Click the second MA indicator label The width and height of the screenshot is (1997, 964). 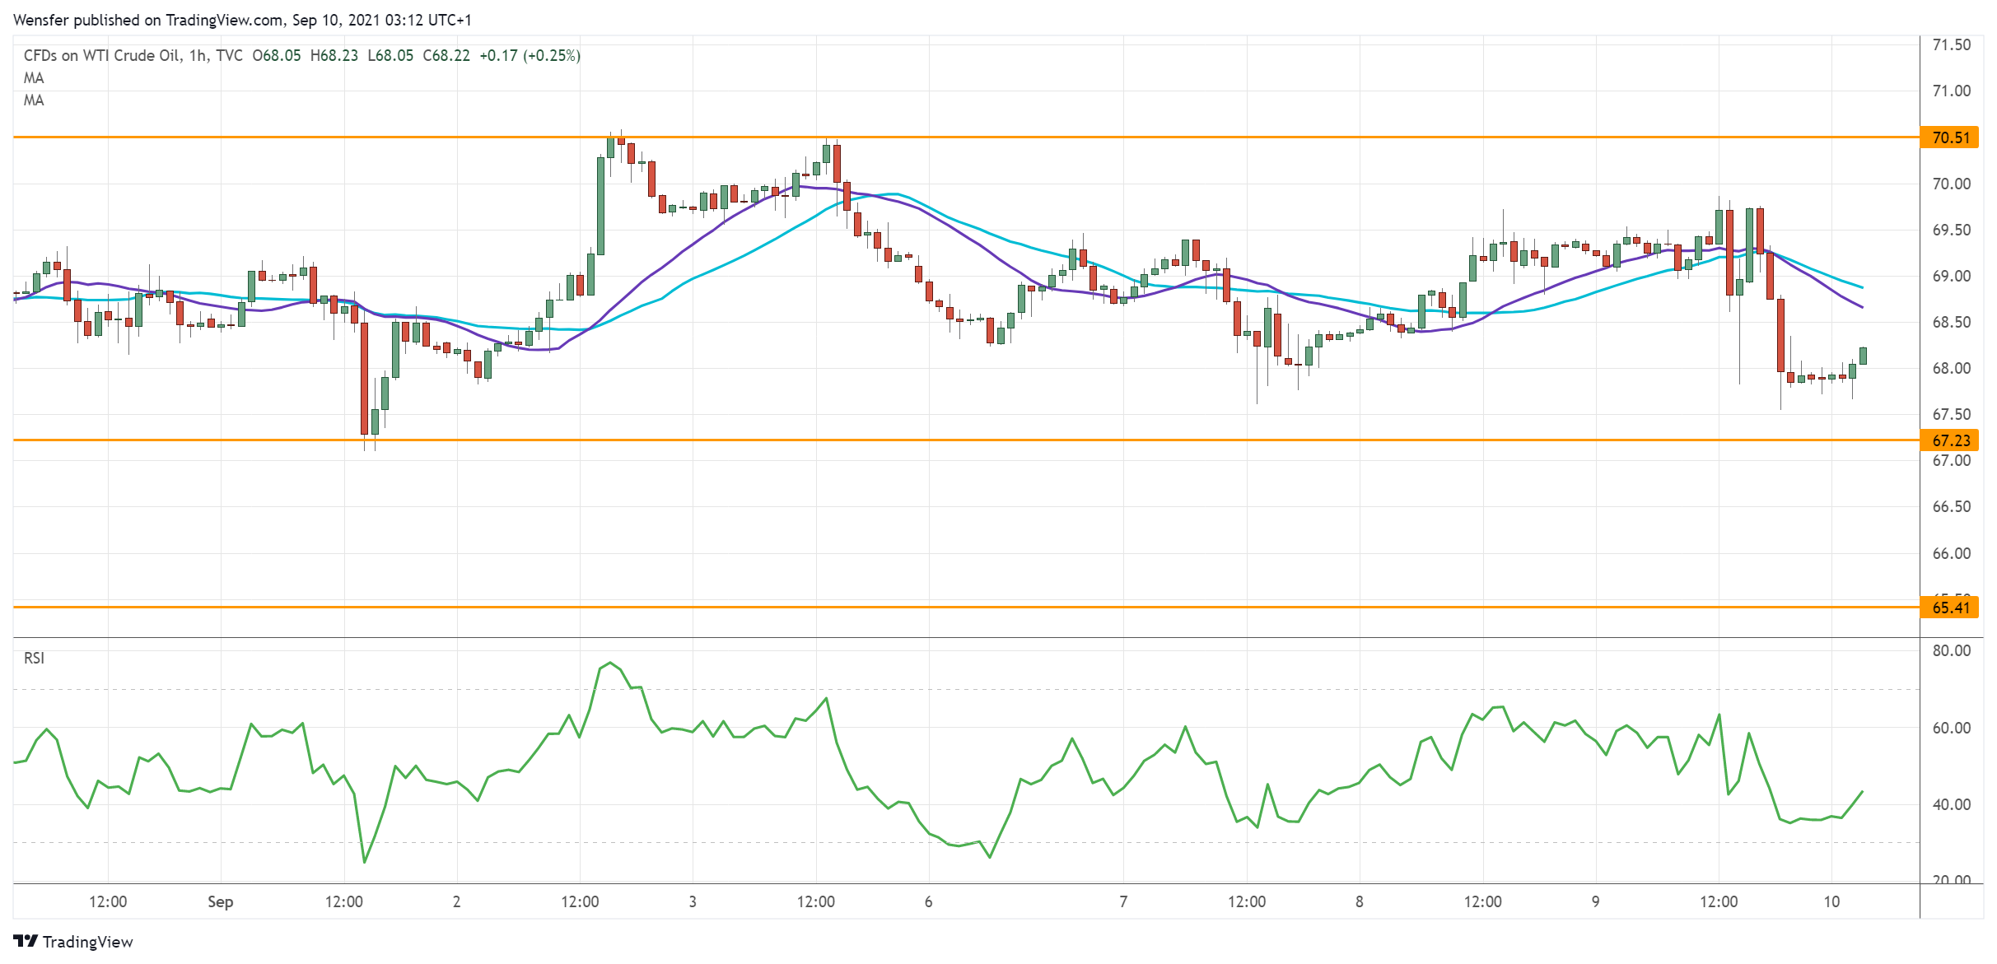(35, 100)
